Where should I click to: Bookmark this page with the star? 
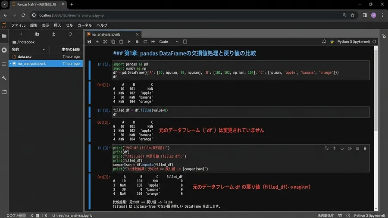pos(353,16)
